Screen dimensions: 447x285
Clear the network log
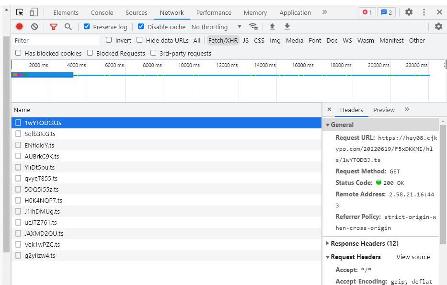point(34,27)
